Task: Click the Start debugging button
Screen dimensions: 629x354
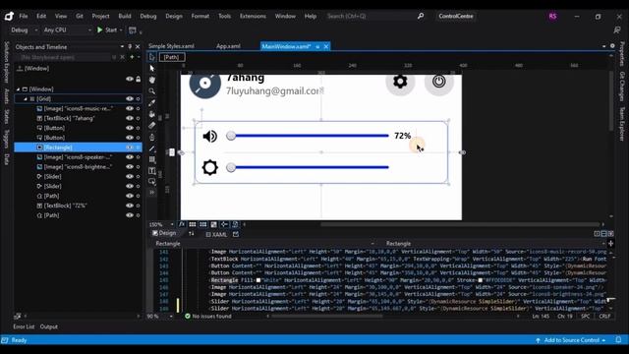Action: pos(107,30)
